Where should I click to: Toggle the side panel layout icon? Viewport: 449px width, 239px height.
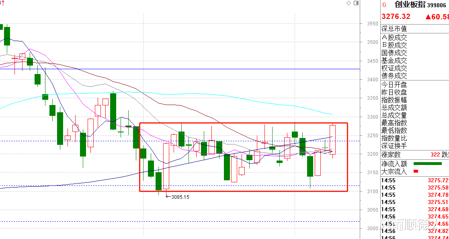(356, 3)
